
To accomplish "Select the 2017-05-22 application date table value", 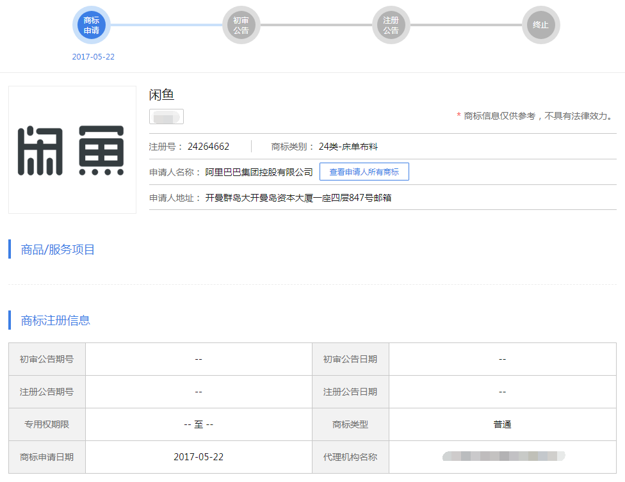I will click(199, 457).
